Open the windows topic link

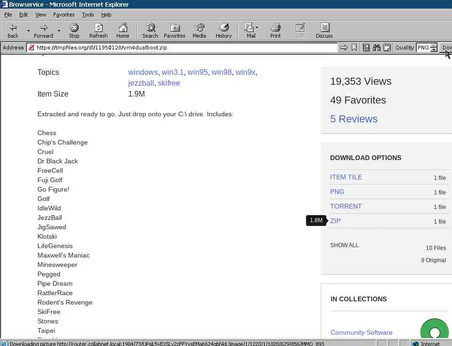(143, 72)
